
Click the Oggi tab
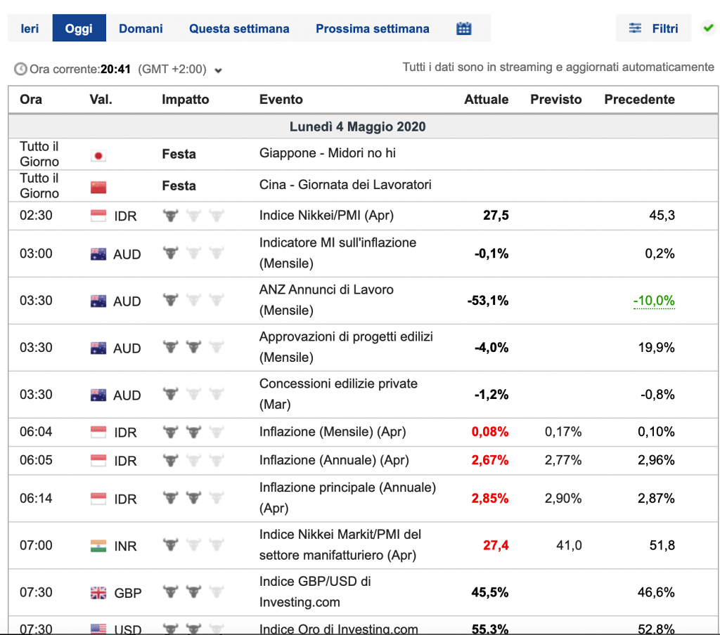pyautogui.click(x=79, y=29)
